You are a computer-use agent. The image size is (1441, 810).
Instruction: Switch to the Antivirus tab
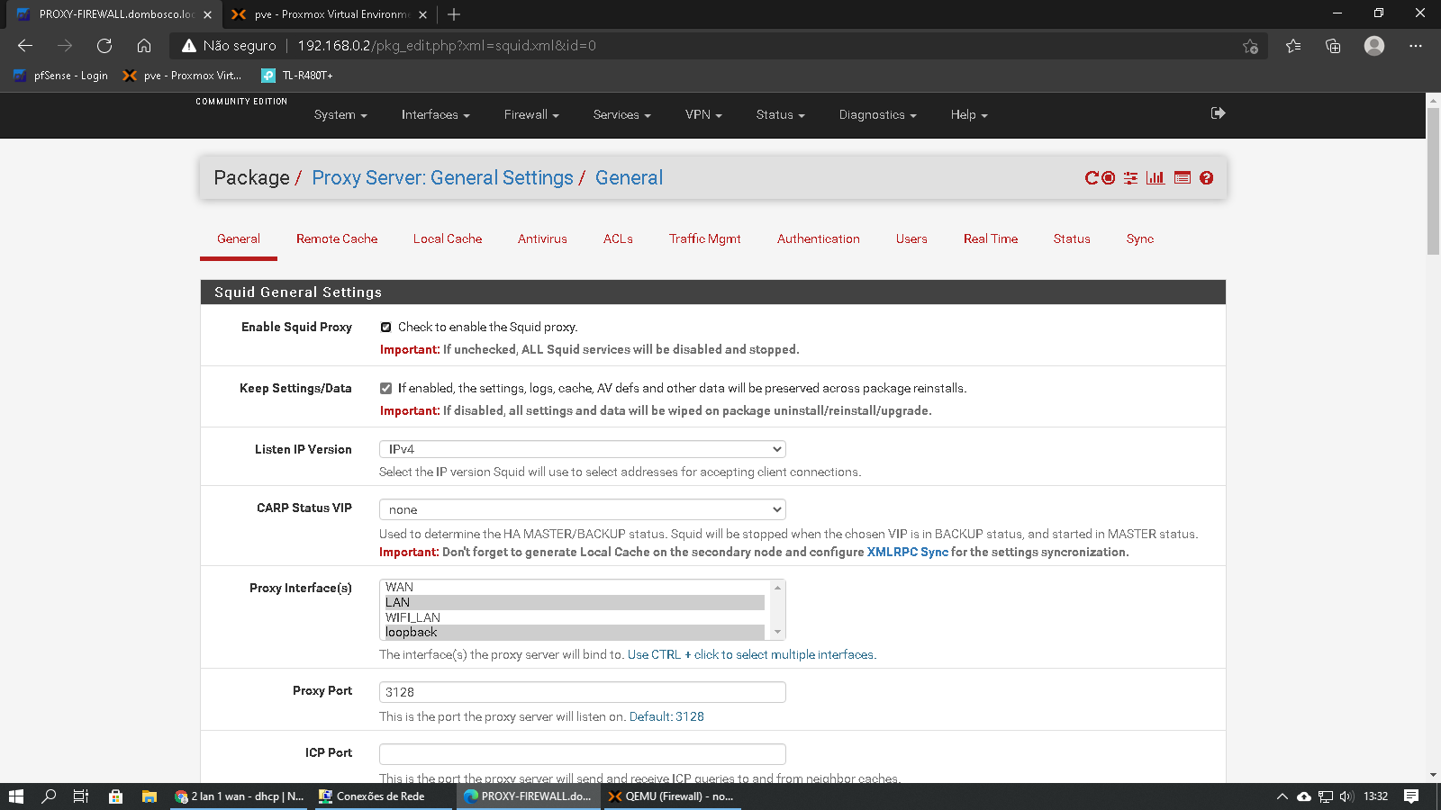(542, 239)
